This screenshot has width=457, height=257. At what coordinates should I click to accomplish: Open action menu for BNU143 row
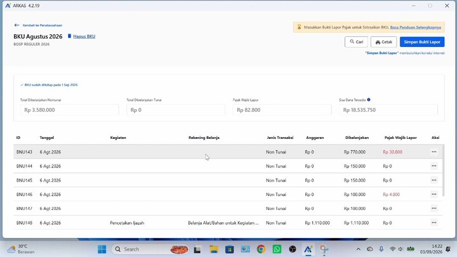tap(434, 152)
